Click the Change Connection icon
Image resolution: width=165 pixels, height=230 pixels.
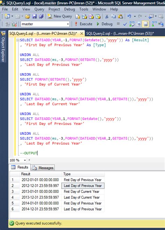[x=14, y=24]
